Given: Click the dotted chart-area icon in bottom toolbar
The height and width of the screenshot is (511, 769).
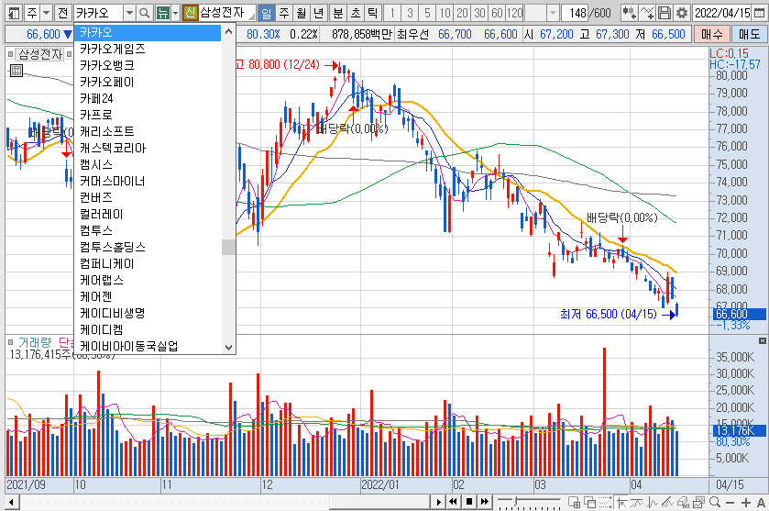Looking at the screenshot, I should tap(606, 502).
